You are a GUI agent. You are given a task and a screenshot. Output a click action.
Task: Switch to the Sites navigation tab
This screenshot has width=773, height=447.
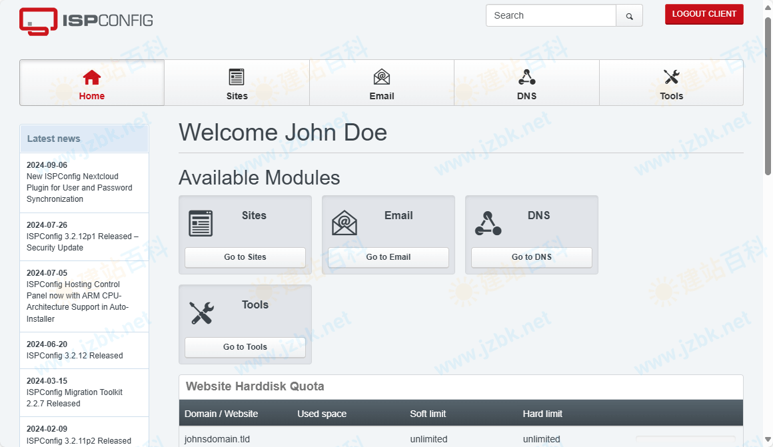(237, 83)
